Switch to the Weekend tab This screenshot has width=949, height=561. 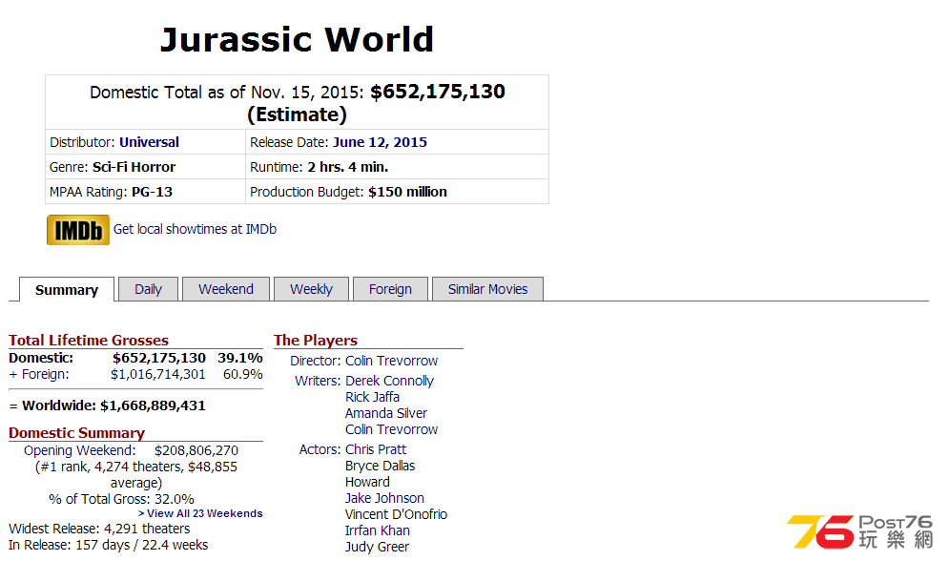(x=226, y=289)
